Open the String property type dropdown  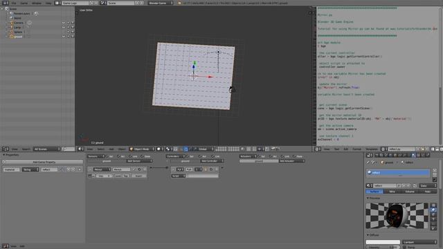click(x=30, y=169)
